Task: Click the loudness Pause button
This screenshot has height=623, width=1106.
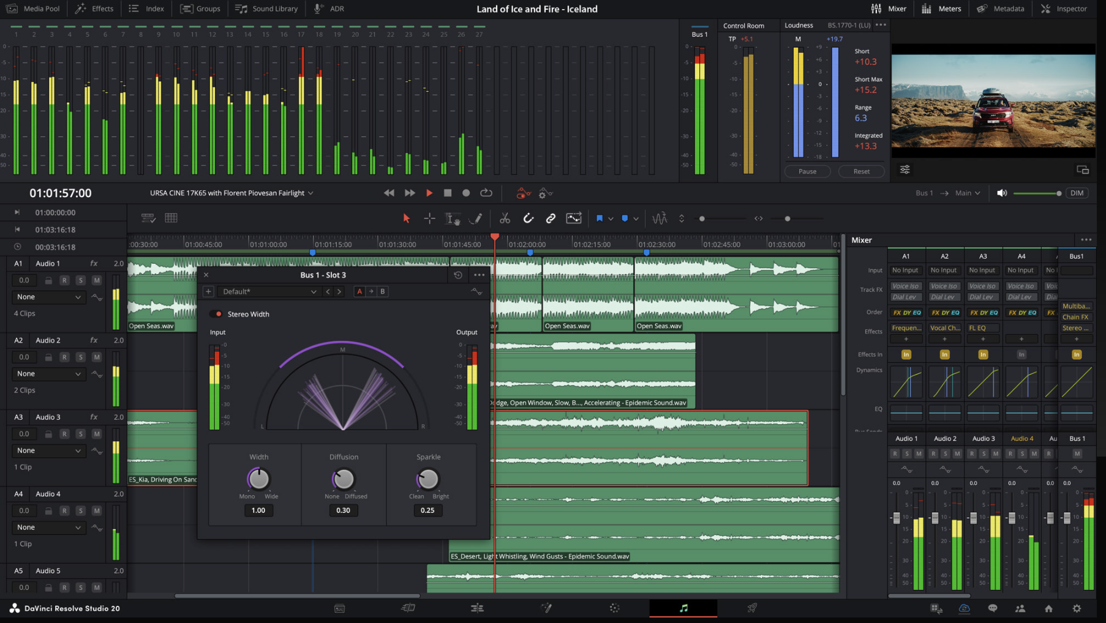Action: tap(807, 171)
